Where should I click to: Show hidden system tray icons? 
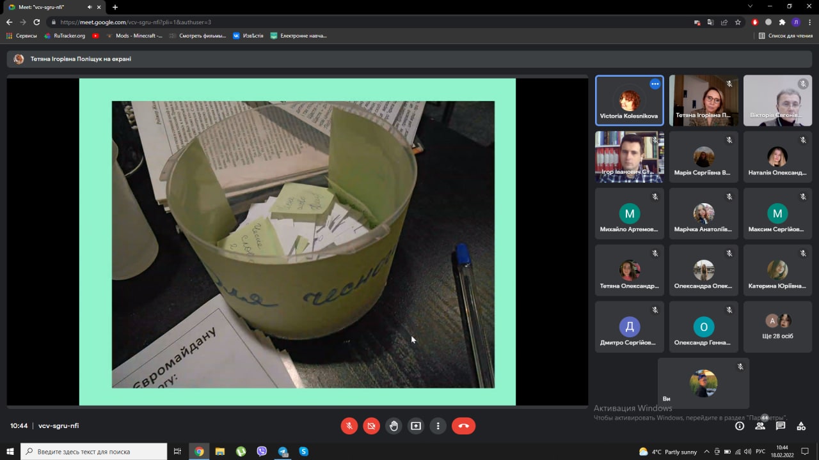(706, 451)
